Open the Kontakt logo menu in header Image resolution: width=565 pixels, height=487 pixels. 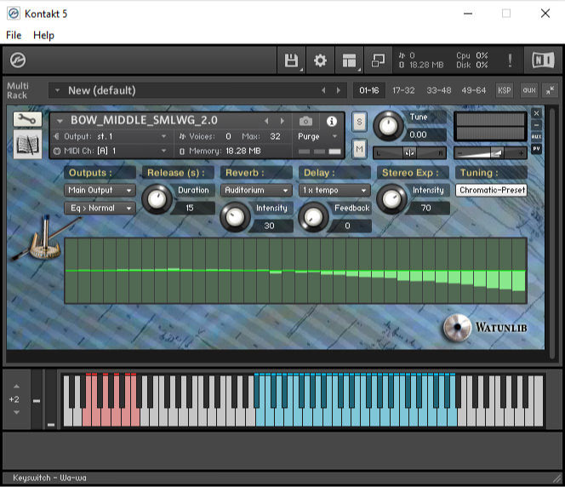click(18, 60)
